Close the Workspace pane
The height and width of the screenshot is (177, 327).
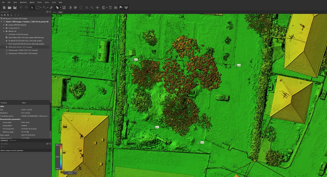[50, 12]
